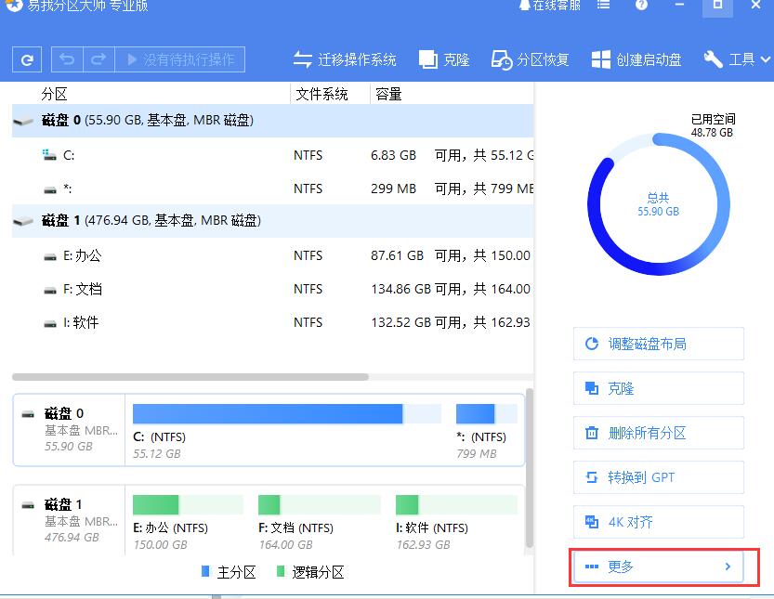
Task: Click the 克隆 toolbar button
Action: pyautogui.click(x=444, y=59)
